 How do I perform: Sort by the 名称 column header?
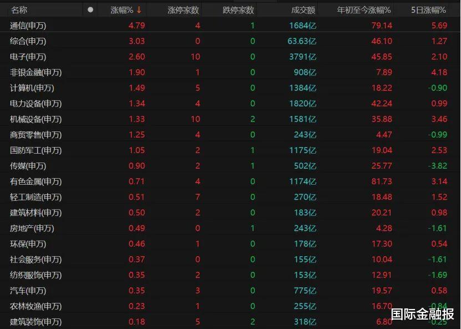tap(19, 10)
